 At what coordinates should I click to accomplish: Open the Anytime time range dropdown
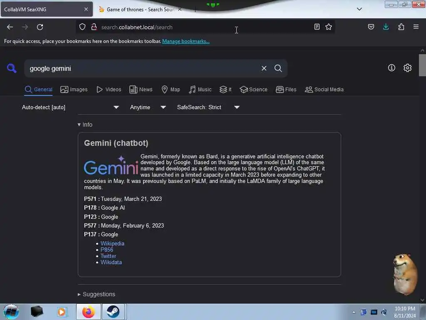click(148, 107)
